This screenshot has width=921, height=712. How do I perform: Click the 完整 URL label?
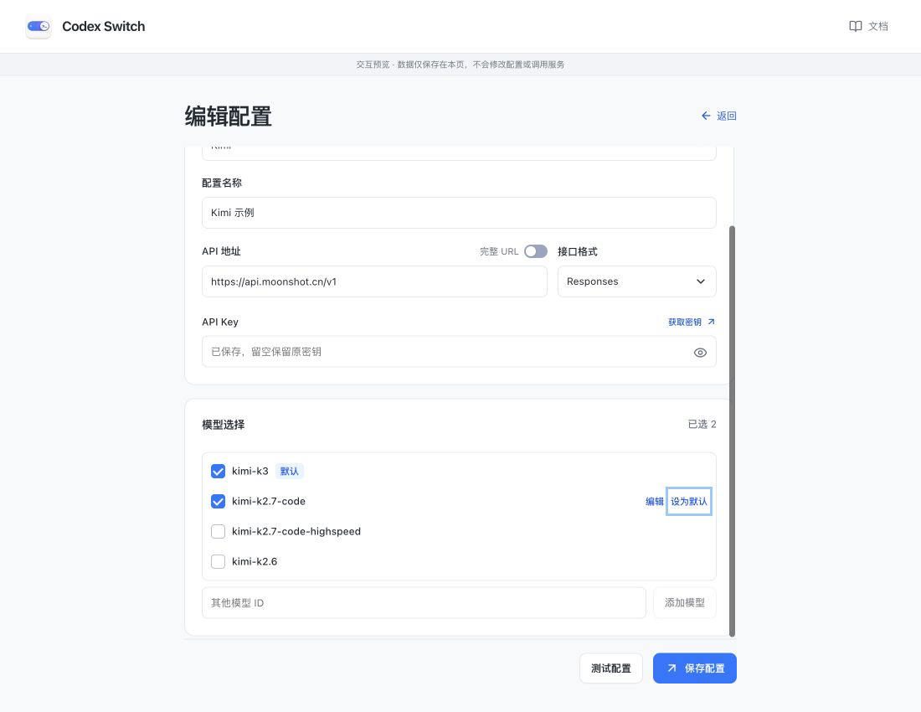499,251
